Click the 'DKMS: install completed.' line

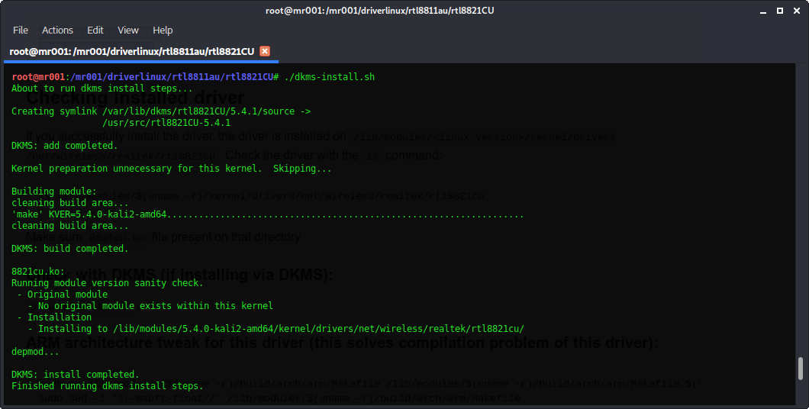[75, 375]
